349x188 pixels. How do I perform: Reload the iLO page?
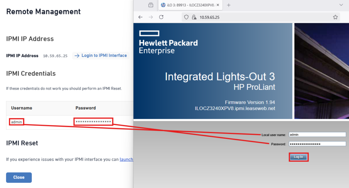click(161, 17)
